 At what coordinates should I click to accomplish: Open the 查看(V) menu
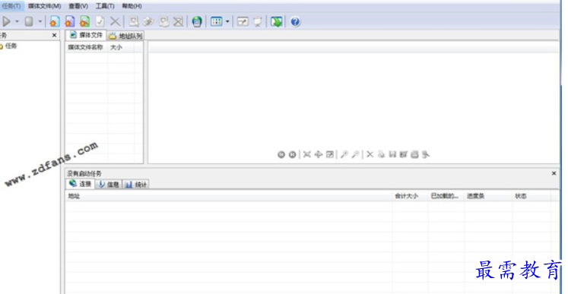click(78, 6)
